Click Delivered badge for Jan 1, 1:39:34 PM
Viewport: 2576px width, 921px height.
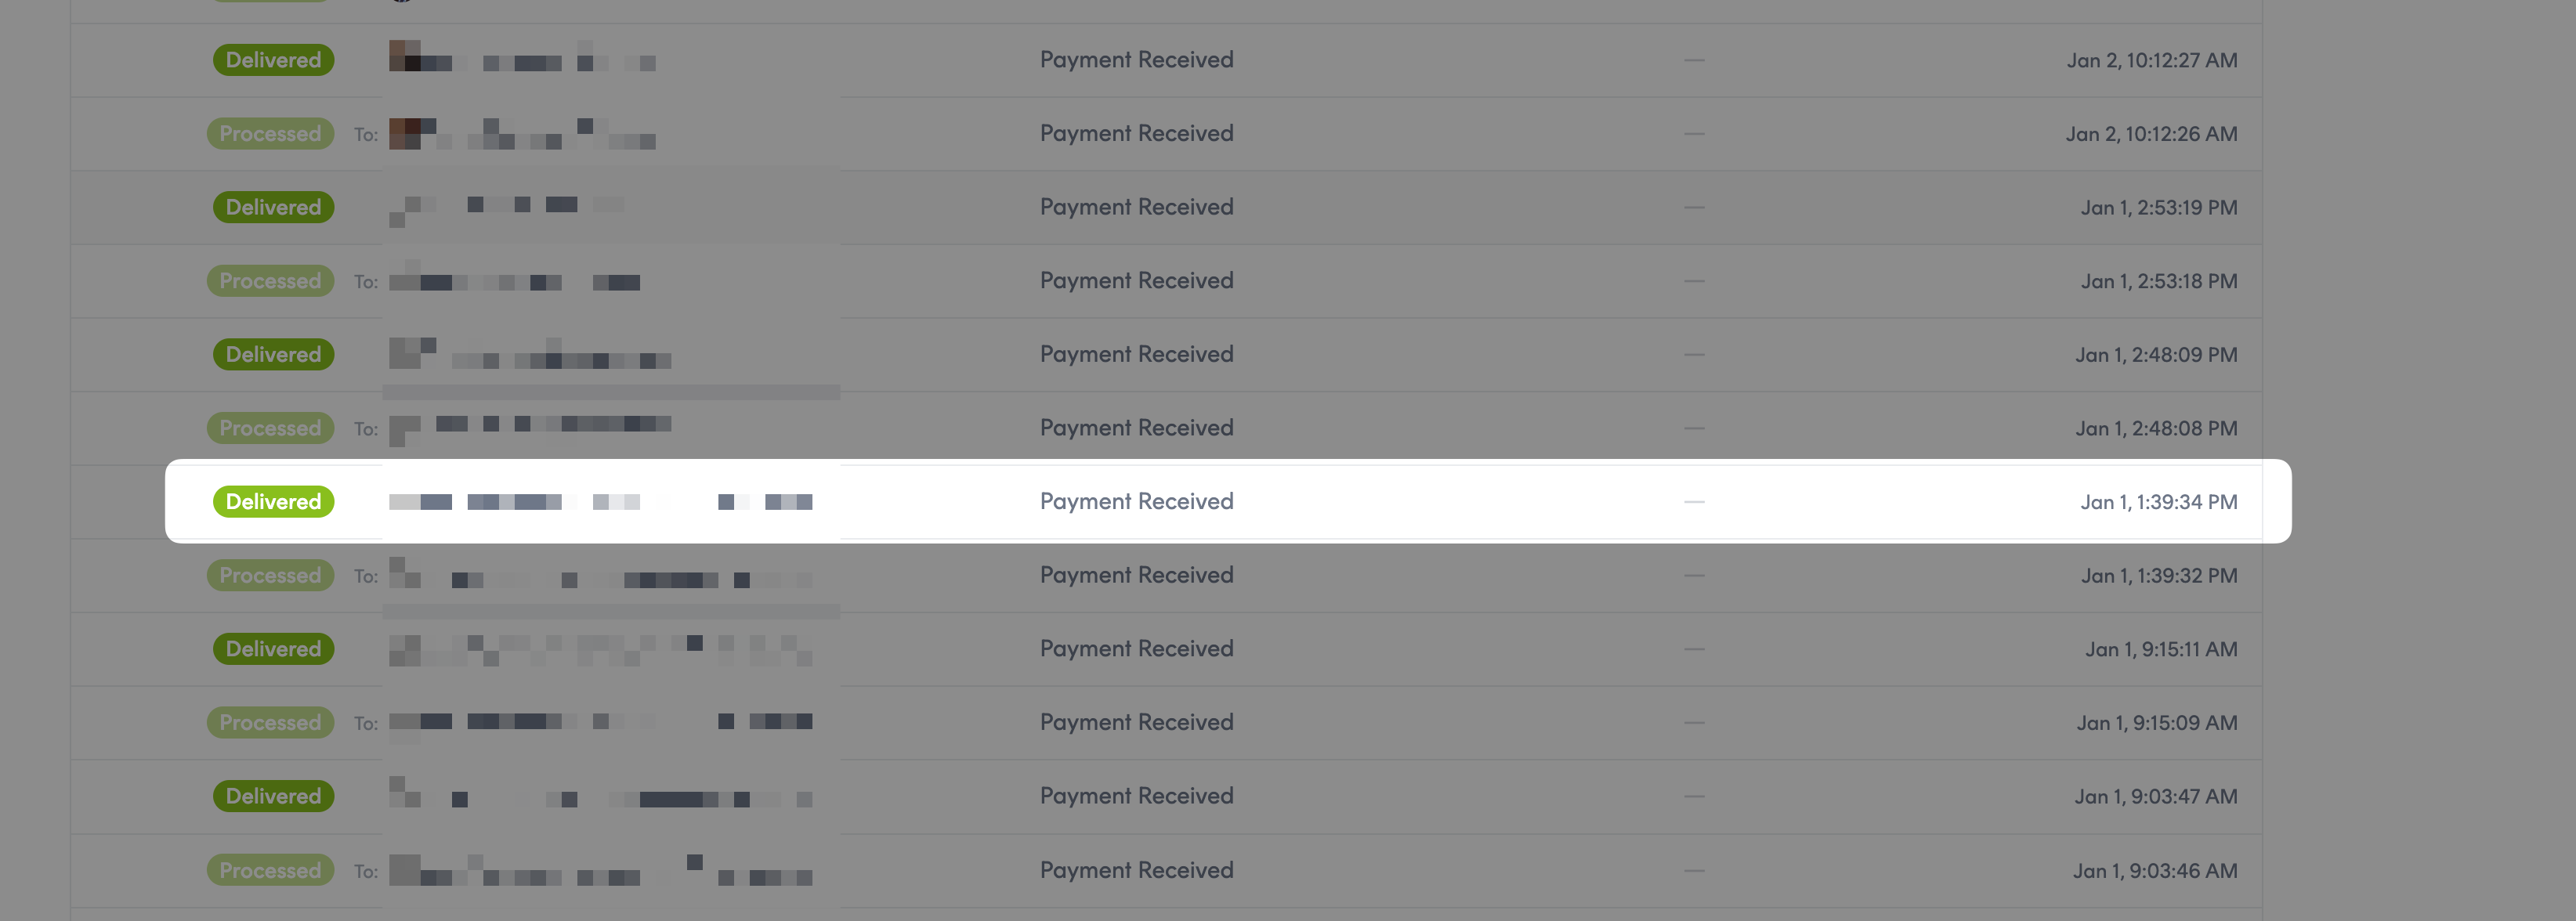click(x=273, y=501)
